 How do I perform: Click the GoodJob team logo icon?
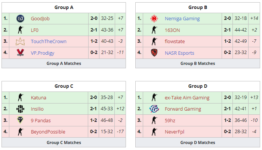pos(20,18)
